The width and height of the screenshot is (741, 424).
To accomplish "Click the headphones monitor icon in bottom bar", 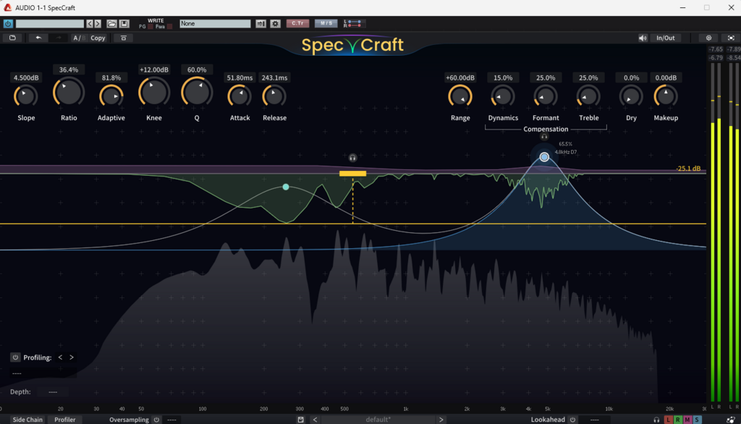I will point(656,419).
